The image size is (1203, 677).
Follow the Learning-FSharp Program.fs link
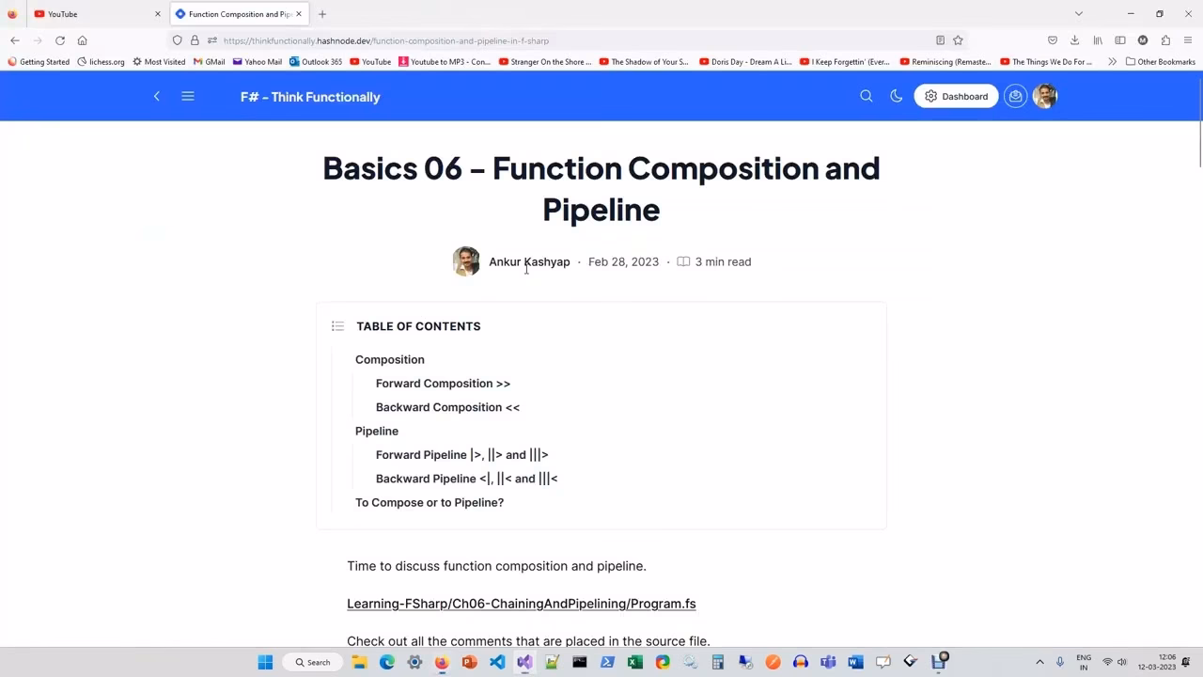click(x=521, y=603)
